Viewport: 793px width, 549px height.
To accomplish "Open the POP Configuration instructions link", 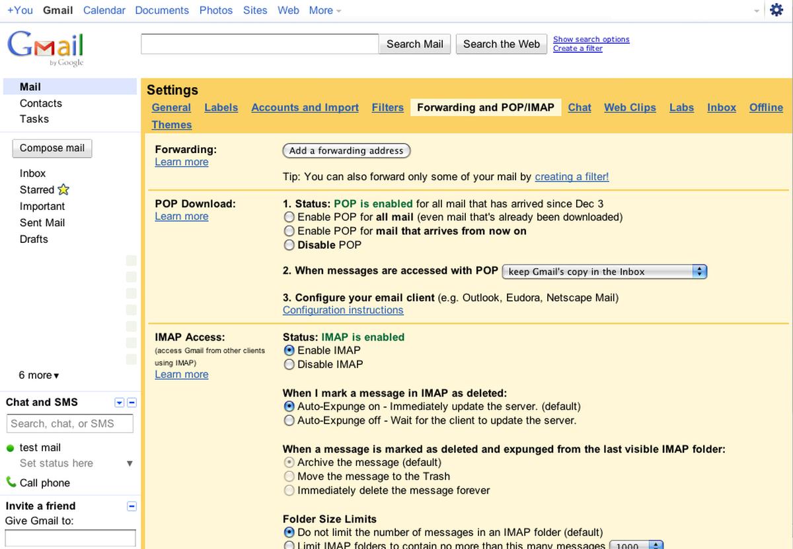I will [x=343, y=310].
